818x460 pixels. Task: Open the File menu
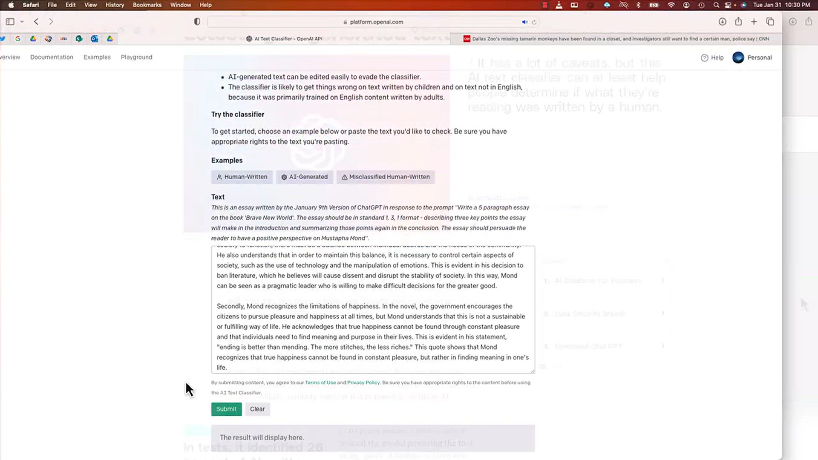click(52, 5)
